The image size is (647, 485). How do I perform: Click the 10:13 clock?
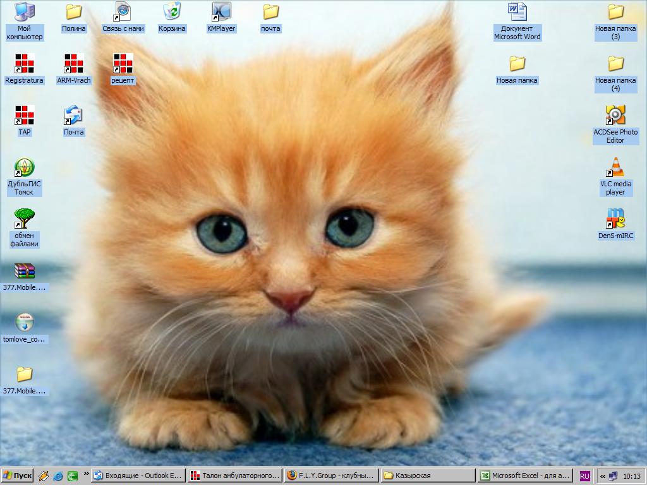pos(631,476)
